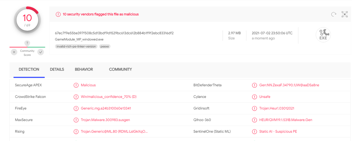Click the question mark community score marker
Image resolution: width=352 pixels, height=141 pixels.
(x=27, y=43)
